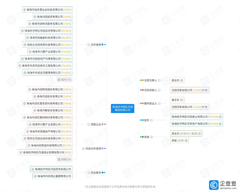
Task: Expand 珠海经济特区丹诺商业管理有限公司 [95%] node icon
Action: pos(21,152)
